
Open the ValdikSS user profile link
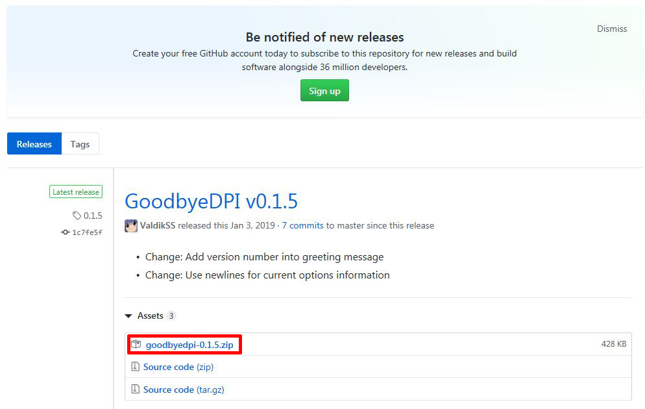point(158,225)
